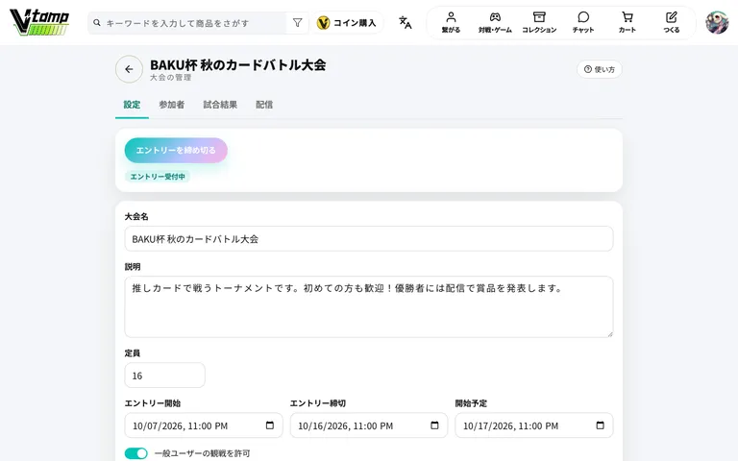Focus the 説明 description textarea
738x461 pixels.
(369, 306)
